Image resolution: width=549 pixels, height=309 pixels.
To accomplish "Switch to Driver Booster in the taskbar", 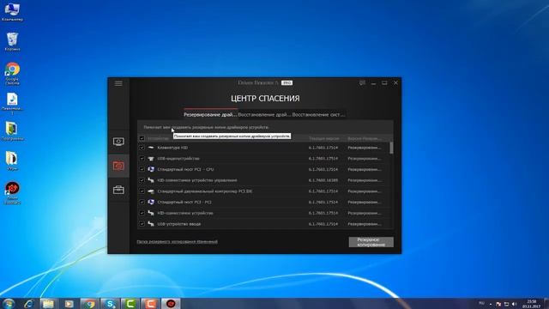I will point(171,304).
